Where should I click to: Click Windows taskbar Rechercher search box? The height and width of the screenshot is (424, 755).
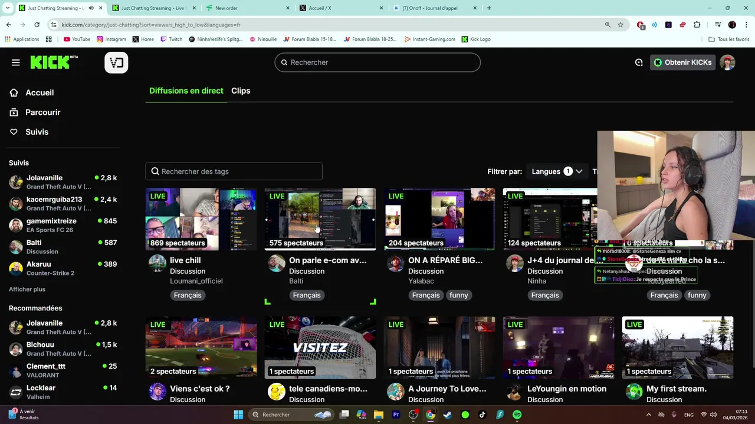point(291,415)
